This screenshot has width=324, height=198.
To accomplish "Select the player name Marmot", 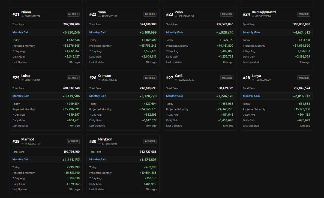I will point(28,139).
